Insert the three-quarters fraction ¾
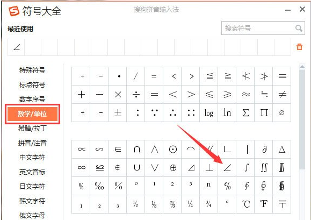 [209, 204]
